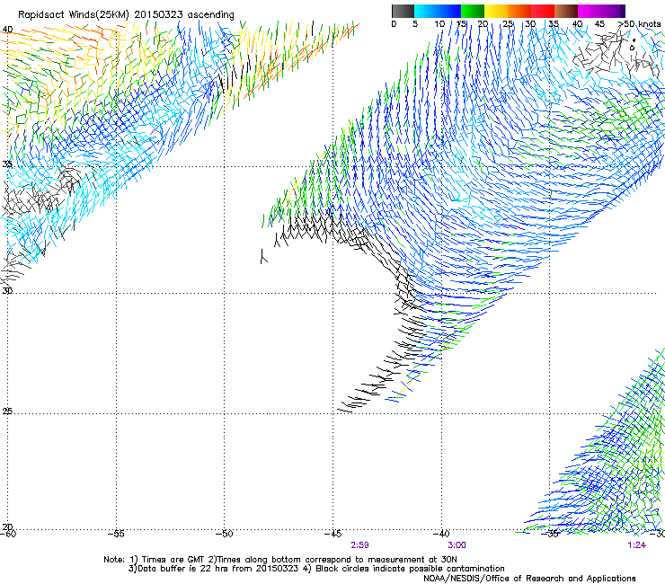
Task: Click the '40' latitude axis label
Action: [x=7, y=30]
